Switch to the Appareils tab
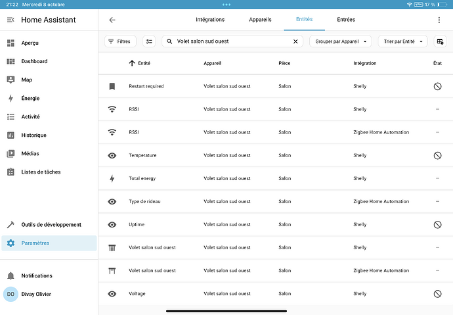The image size is (453, 315). (260, 20)
